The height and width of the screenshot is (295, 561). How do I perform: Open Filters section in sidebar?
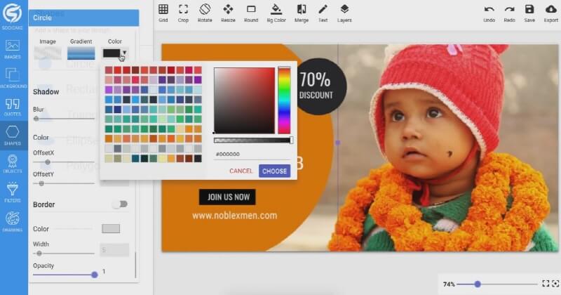pyautogui.click(x=13, y=192)
